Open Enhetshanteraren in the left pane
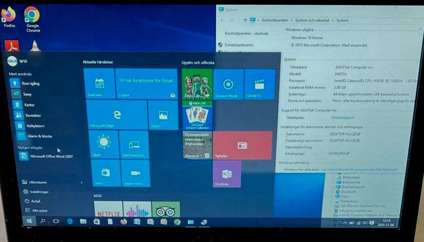This screenshot has height=242, width=424. pyautogui.click(x=239, y=45)
